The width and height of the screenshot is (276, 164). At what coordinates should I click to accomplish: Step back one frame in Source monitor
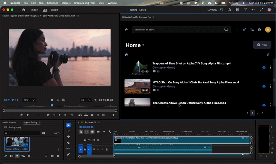pos(54,115)
